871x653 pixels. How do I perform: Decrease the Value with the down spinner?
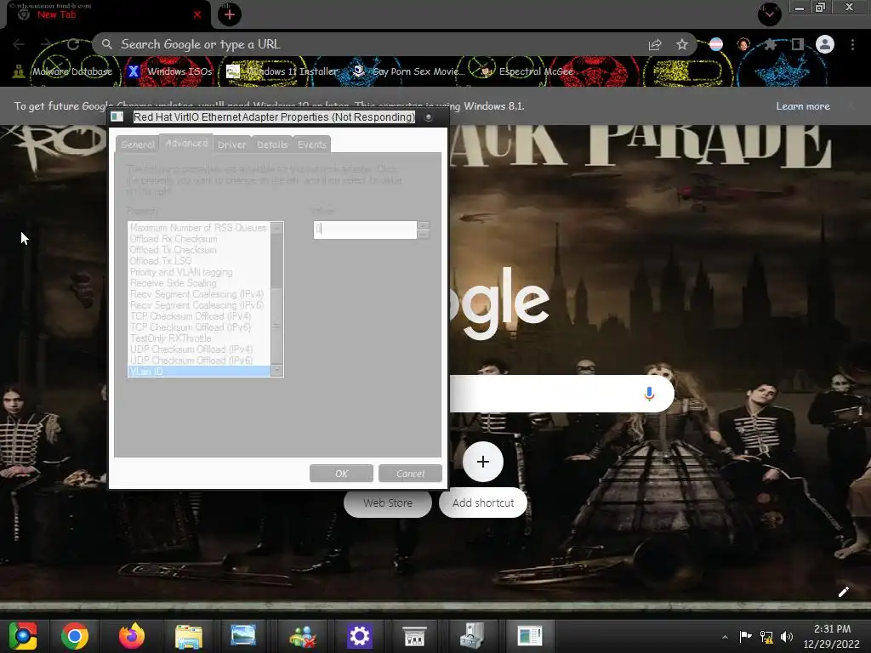click(x=424, y=235)
